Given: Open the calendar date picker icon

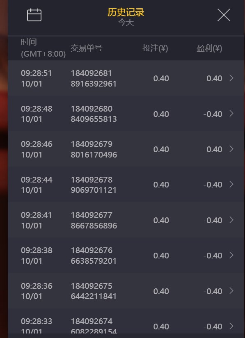Looking at the screenshot, I should [34, 14].
